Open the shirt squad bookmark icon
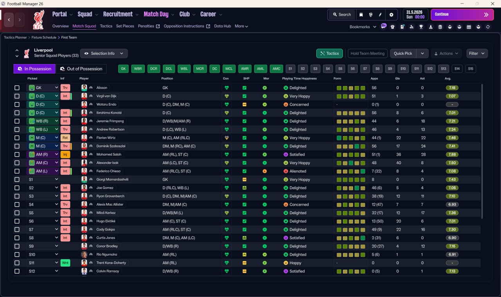The height and width of the screenshot is (297, 501). pyautogui.click(x=393, y=27)
